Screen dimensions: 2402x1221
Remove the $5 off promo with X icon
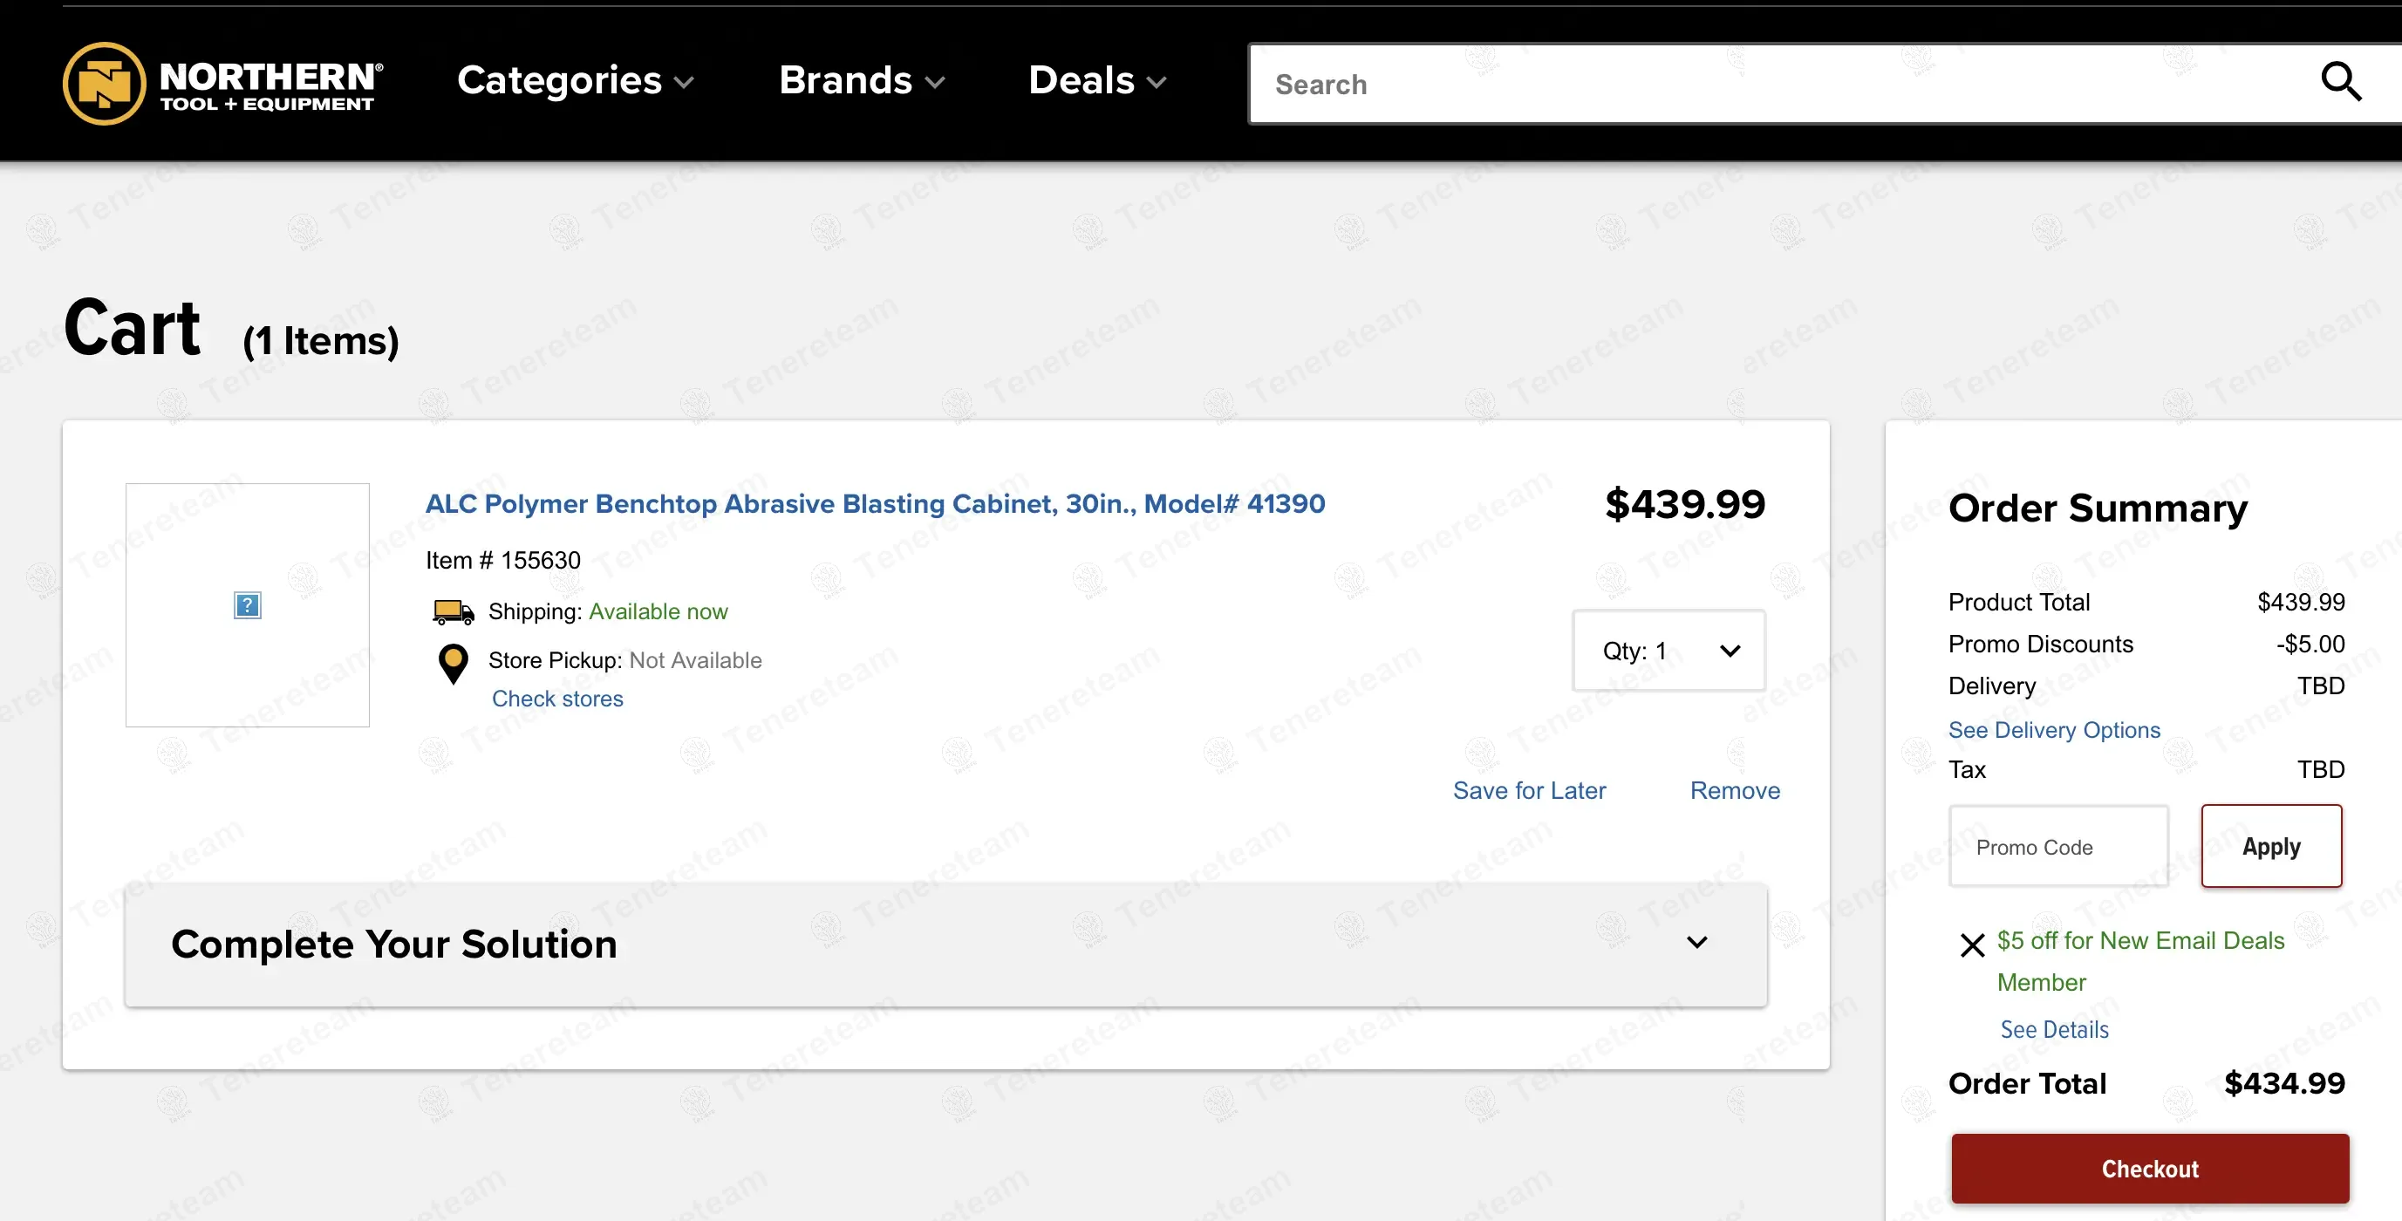pyautogui.click(x=1972, y=945)
